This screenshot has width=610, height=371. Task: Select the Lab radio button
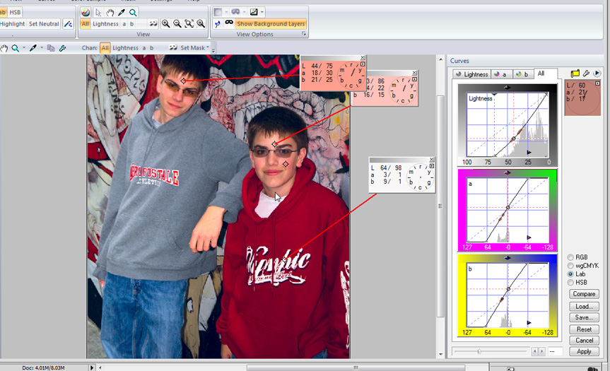point(570,274)
